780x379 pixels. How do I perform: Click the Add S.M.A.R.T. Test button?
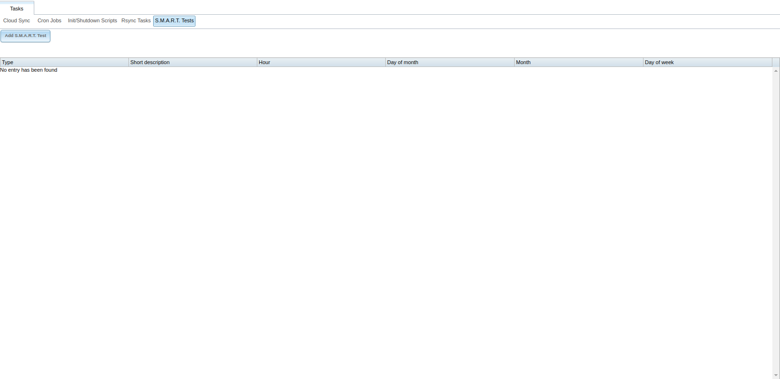26,36
